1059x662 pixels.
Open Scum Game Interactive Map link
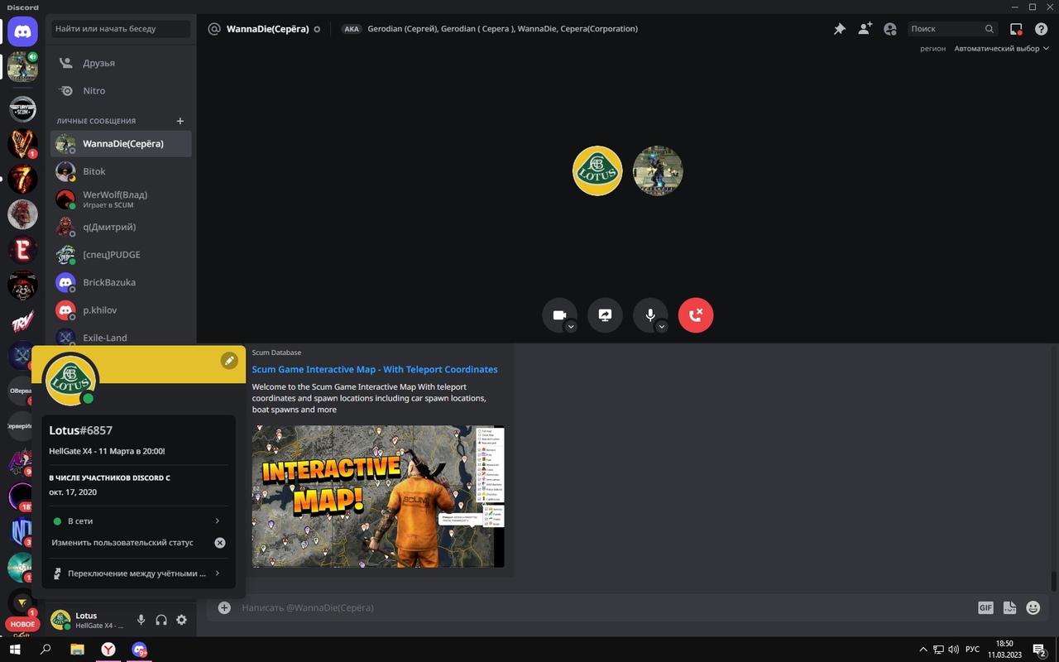click(375, 370)
